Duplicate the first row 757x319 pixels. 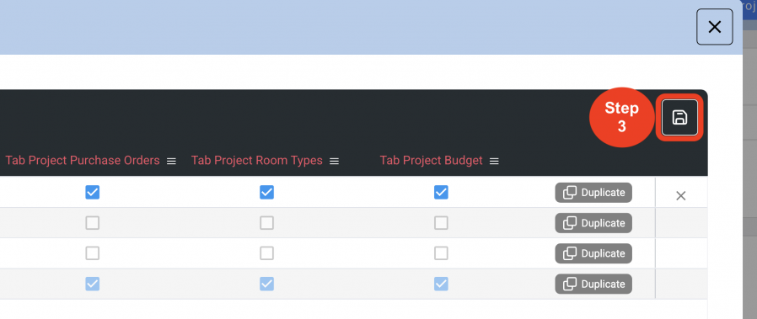click(x=593, y=193)
